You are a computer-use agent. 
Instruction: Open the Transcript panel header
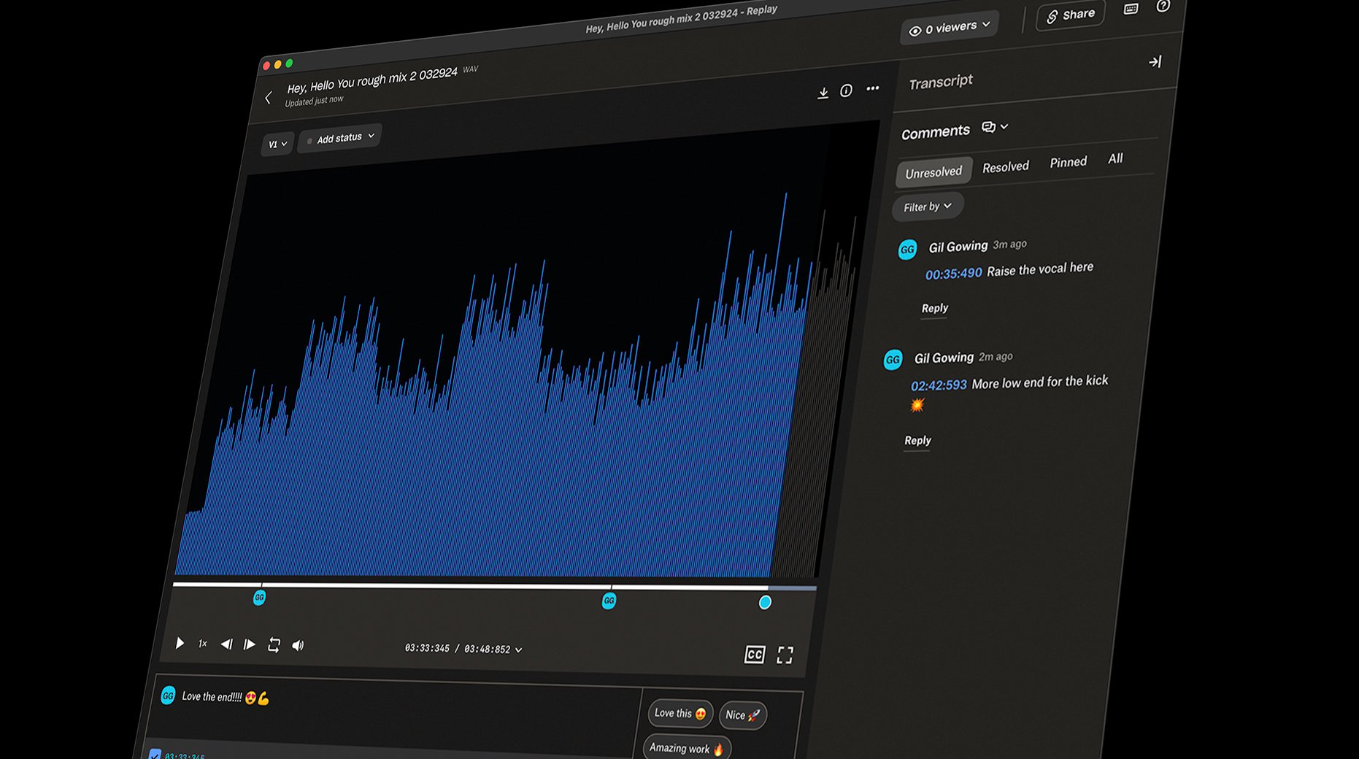(941, 82)
